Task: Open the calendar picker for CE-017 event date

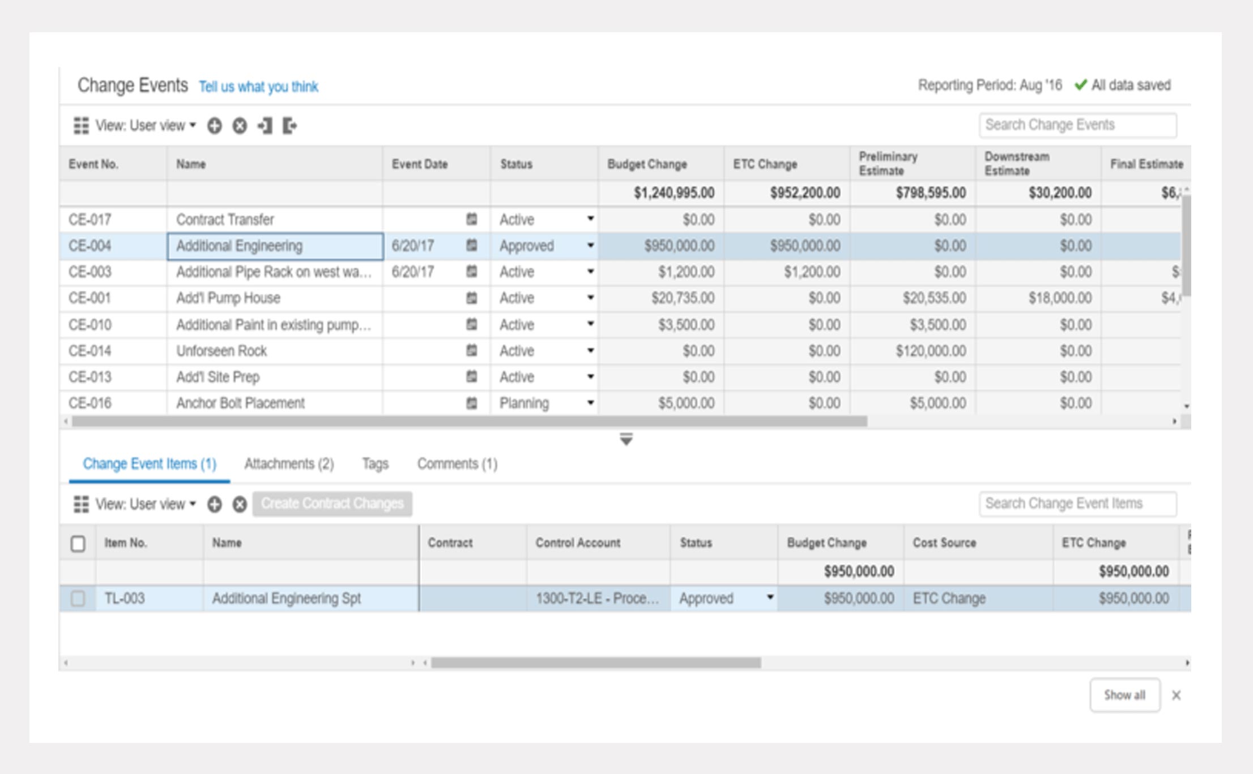Action: (471, 220)
